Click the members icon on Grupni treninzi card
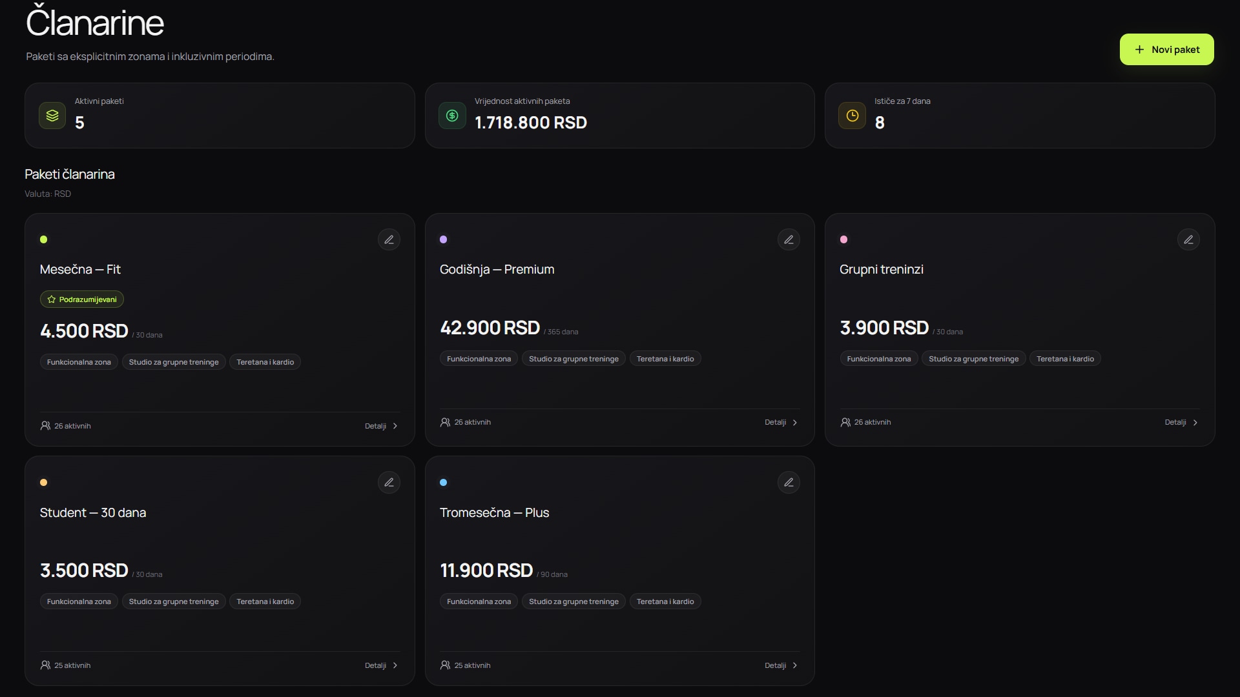This screenshot has height=697, width=1240. pos(845,422)
